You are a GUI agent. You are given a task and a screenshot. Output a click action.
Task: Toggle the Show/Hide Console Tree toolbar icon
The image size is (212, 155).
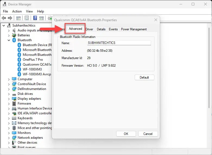coord(18,18)
